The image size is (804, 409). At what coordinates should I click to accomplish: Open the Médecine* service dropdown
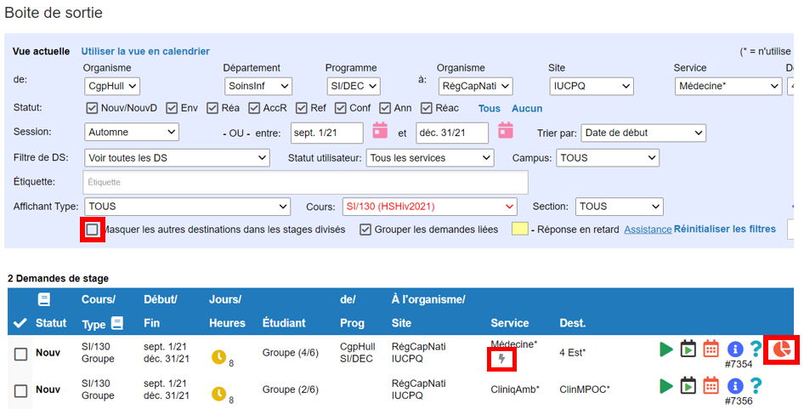tap(728, 86)
